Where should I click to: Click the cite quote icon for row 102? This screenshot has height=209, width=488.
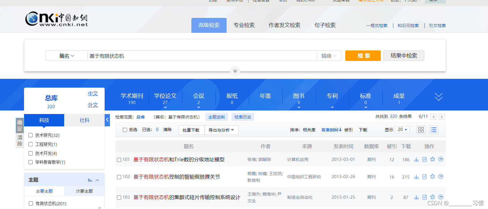click(x=441, y=176)
